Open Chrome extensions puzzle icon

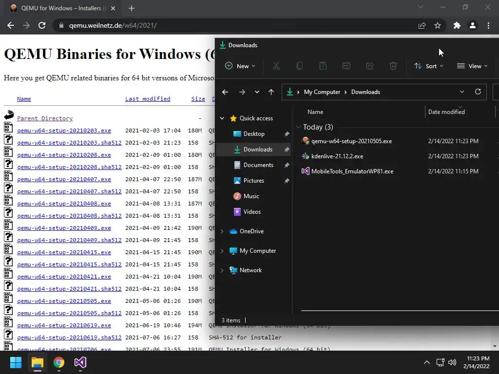(x=457, y=25)
